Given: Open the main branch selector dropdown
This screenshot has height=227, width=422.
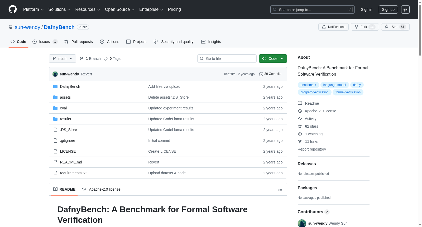Looking at the screenshot, I should tap(63, 59).
